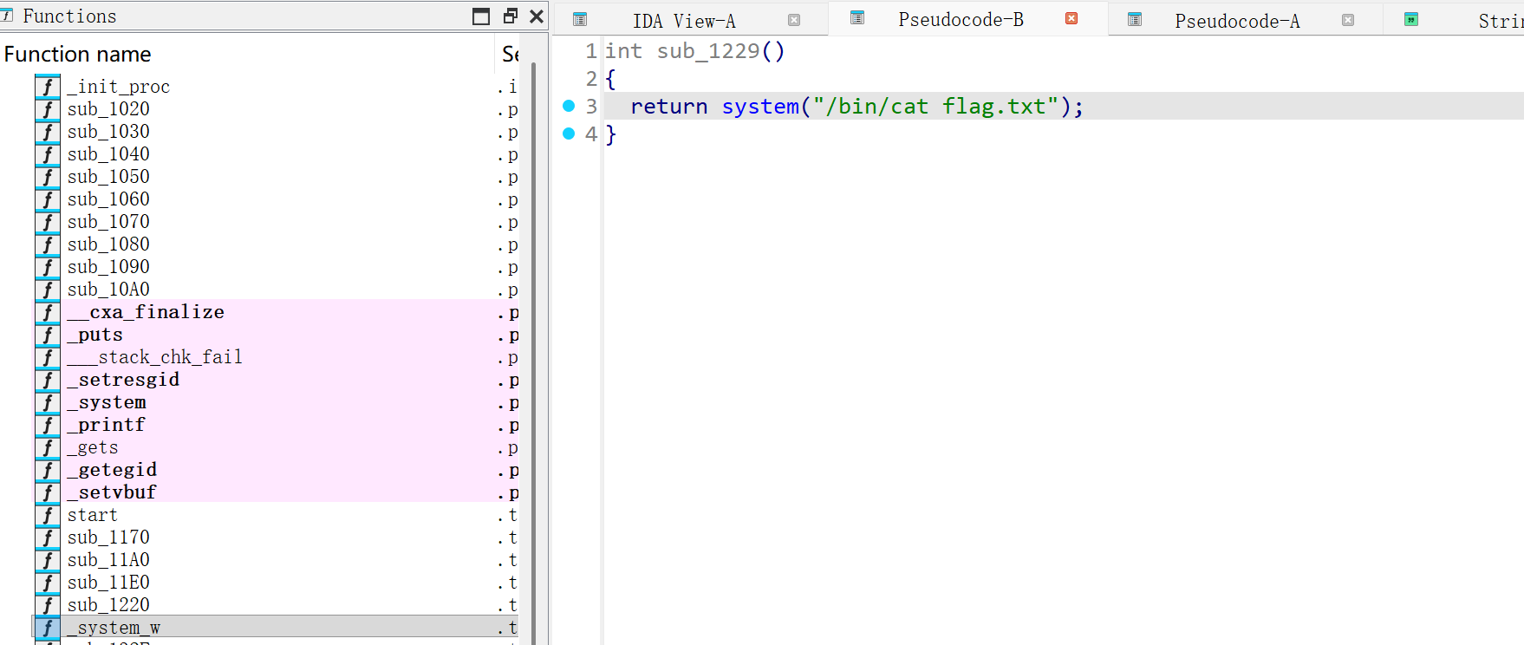
Task: Click the function icon next to ___stack_chk_fail
Action: point(48,357)
